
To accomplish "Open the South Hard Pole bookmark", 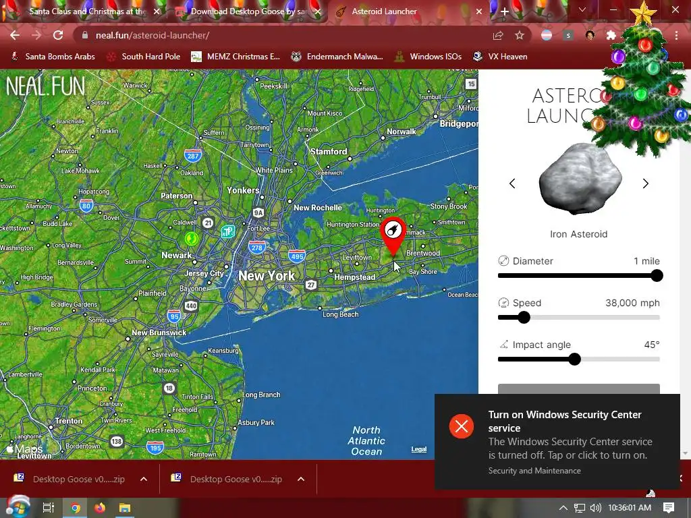I will 143,57.
